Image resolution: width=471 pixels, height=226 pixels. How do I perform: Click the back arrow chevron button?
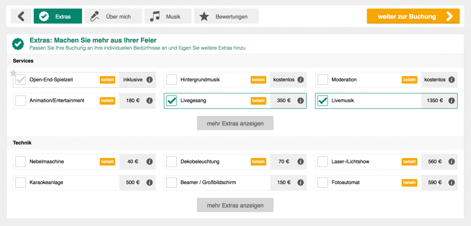(21, 16)
